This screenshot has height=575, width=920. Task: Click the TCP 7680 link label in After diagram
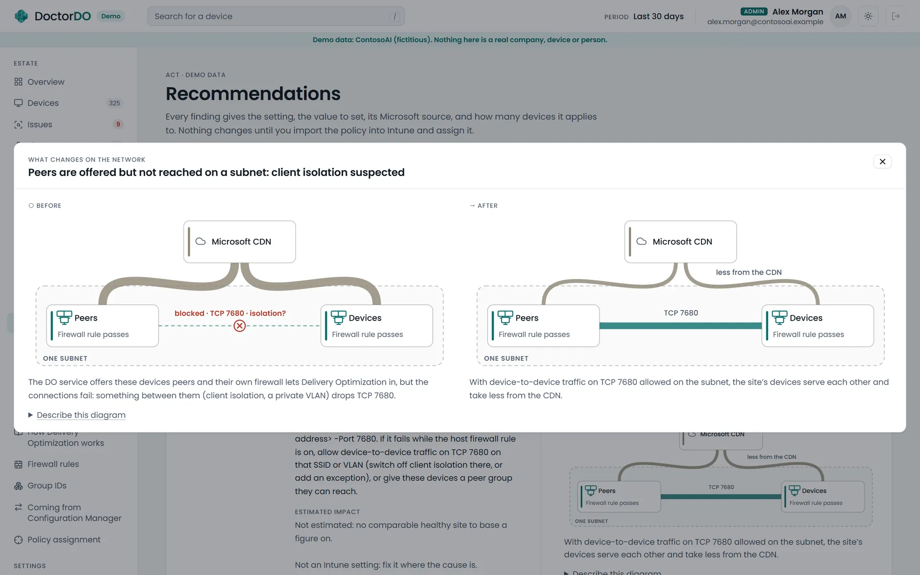pyautogui.click(x=681, y=313)
